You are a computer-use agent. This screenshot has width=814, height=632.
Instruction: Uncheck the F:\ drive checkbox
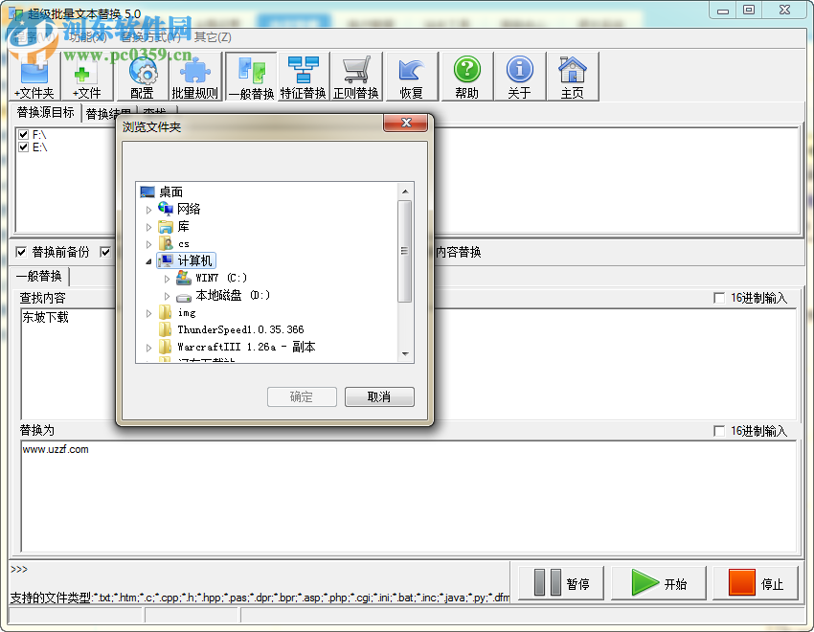22,135
